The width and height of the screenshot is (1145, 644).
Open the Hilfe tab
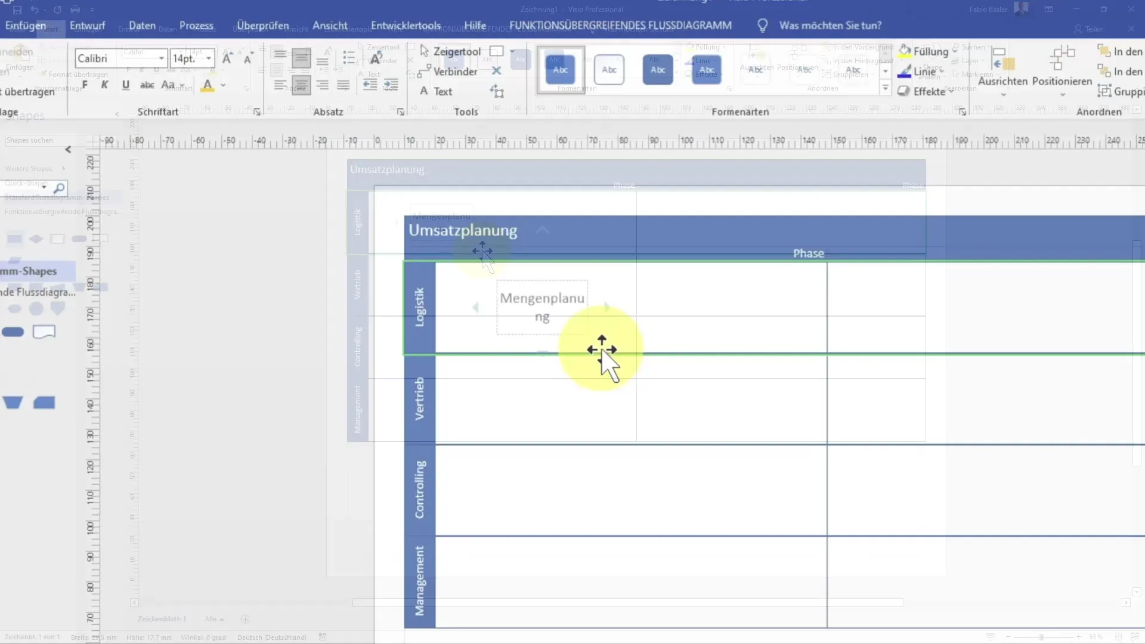pos(475,26)
